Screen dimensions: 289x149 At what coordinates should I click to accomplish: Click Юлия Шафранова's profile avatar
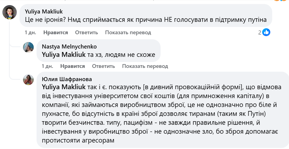pos(28,79)
